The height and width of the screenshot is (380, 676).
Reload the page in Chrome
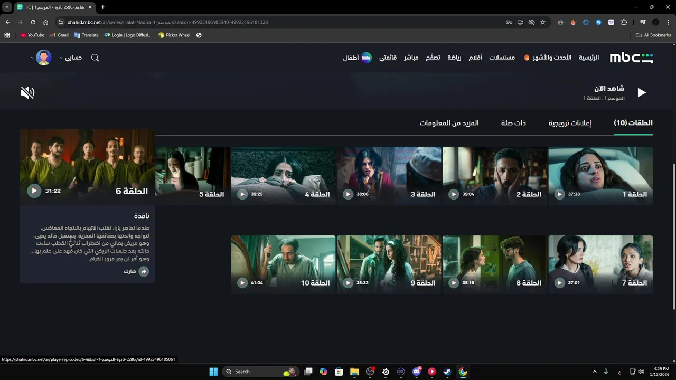point(33,22)
